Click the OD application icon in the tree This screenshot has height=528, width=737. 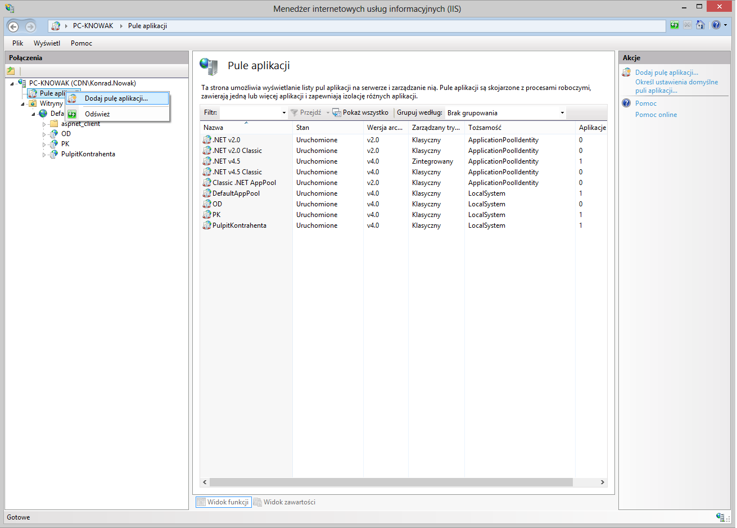click(54, 134)
